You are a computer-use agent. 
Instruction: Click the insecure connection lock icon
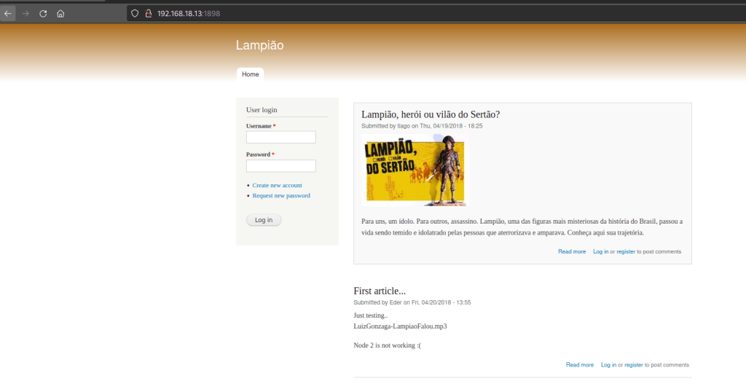click(x=147, y=13)
